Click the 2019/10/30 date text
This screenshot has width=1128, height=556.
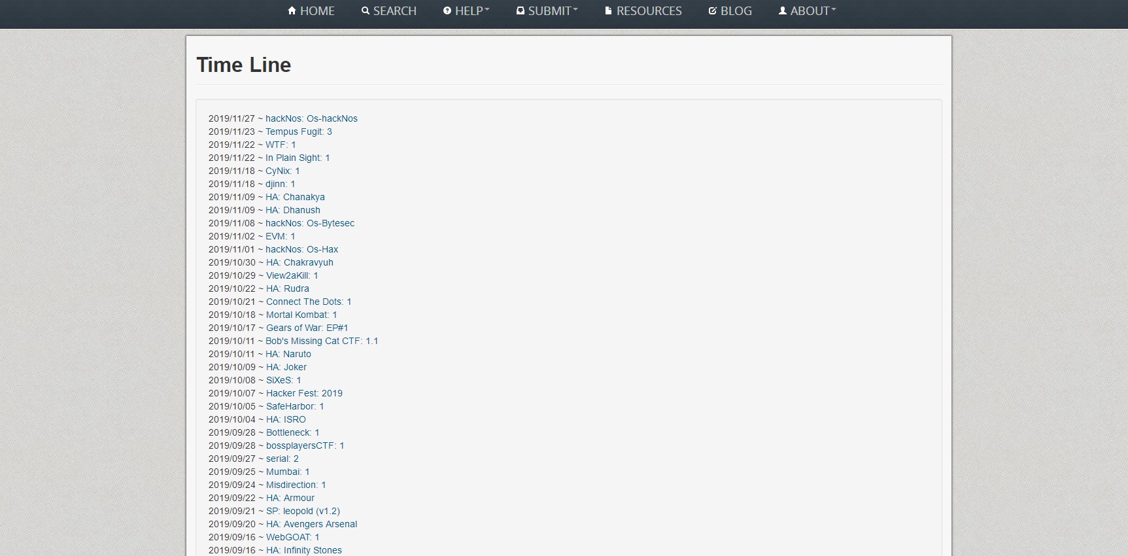pyautogui.click(x=232, y=262)
